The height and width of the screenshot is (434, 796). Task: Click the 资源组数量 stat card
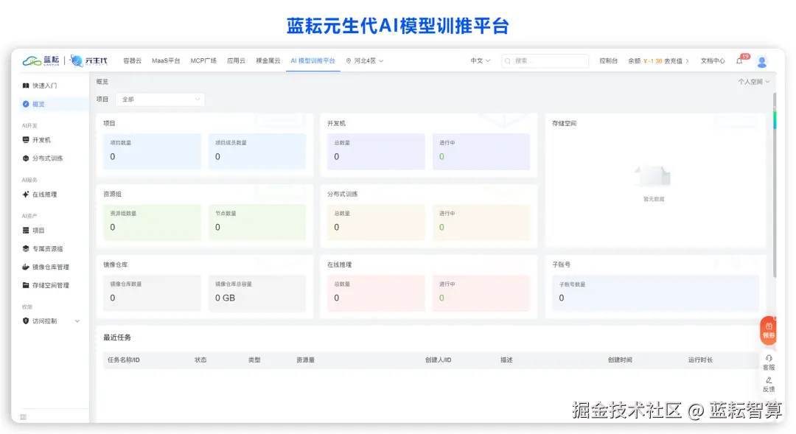point(153,222)
